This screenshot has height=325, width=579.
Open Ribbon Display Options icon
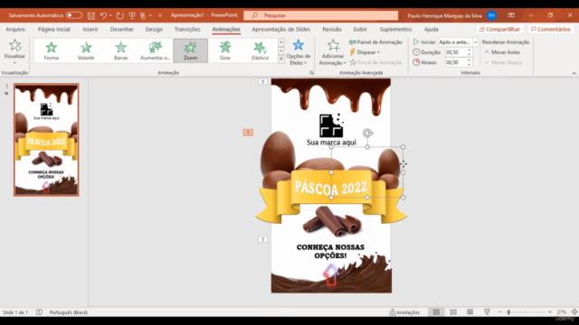click(x=511, y=15)
